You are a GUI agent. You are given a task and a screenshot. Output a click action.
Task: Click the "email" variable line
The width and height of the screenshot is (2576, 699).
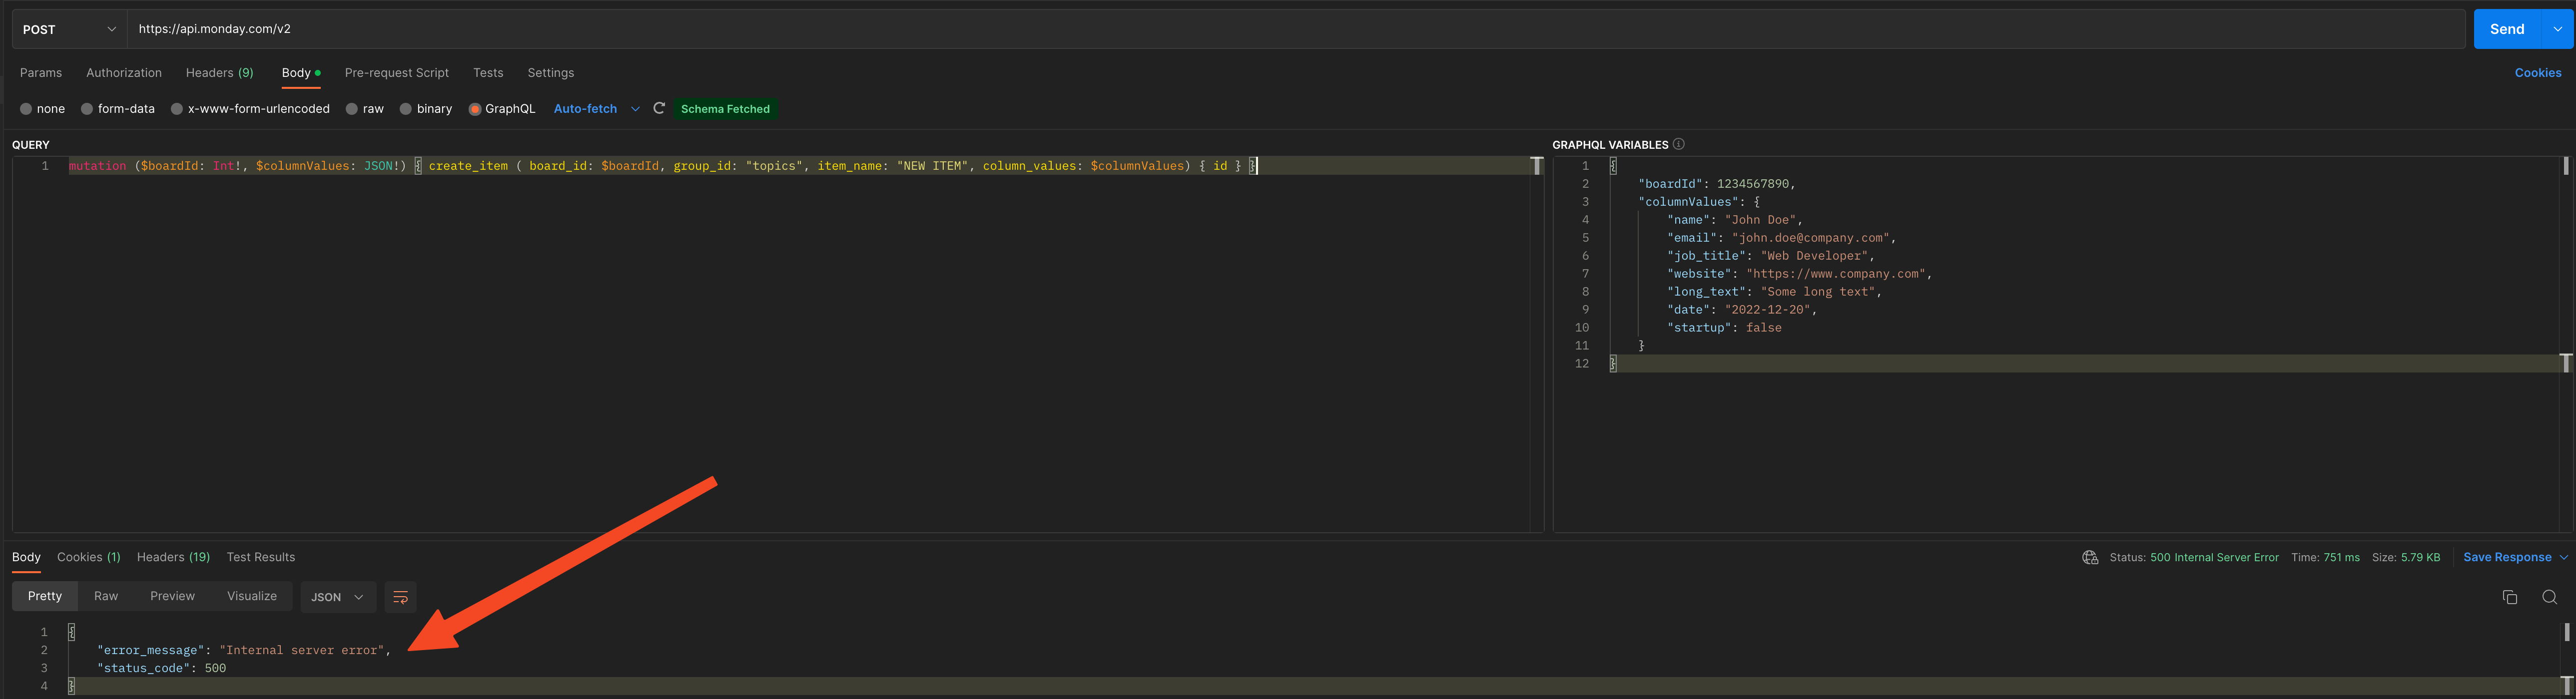[x=1782, y=238]
